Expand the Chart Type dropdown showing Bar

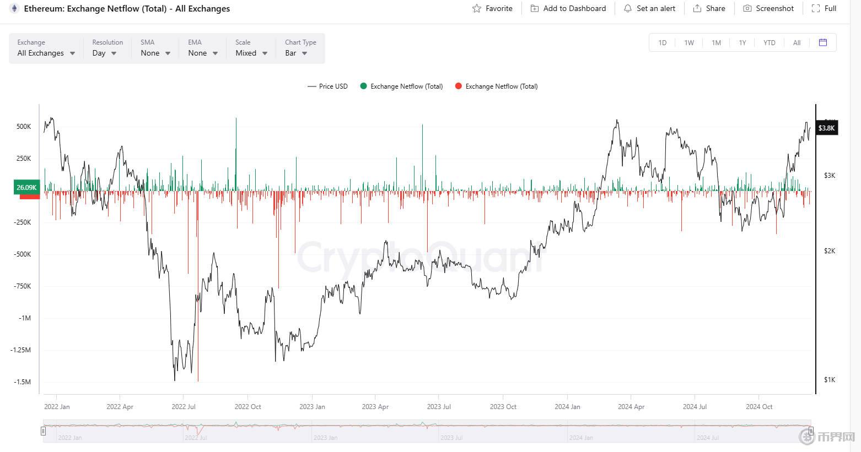coord(295,53)
